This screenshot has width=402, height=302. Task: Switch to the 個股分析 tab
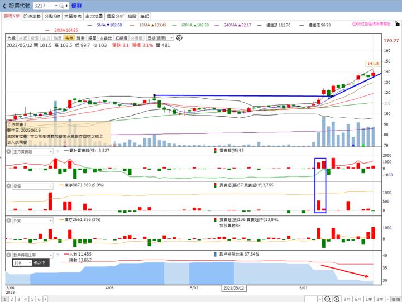(115, 16)
